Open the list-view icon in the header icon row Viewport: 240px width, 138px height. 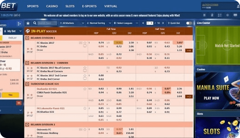[220, 15]
